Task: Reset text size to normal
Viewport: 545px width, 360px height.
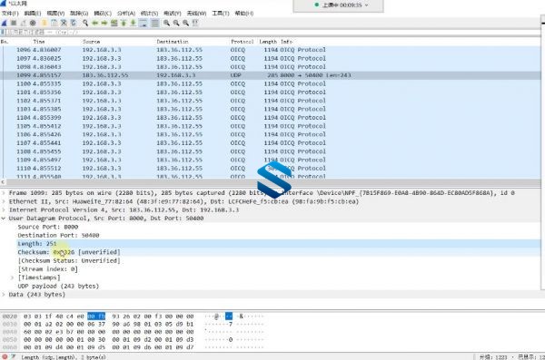Action: (x=186, y=23)
